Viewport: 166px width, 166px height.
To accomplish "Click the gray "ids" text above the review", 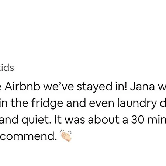I will [x=8, y=68].
